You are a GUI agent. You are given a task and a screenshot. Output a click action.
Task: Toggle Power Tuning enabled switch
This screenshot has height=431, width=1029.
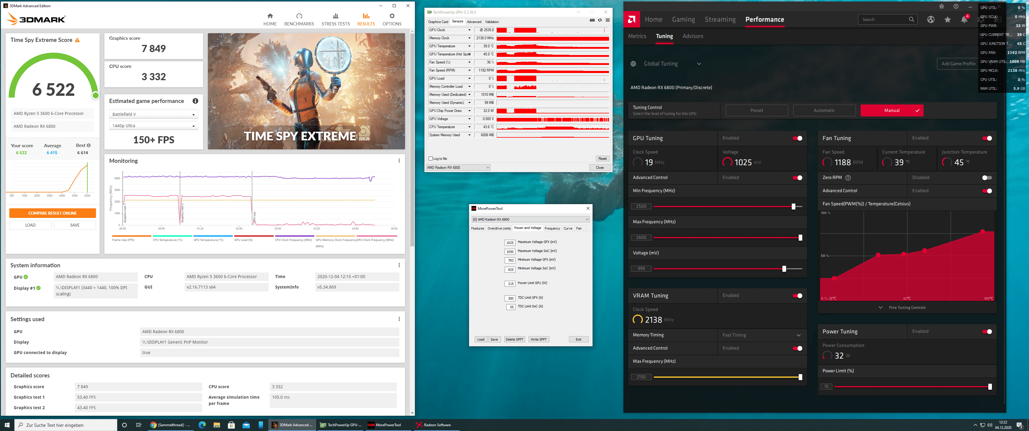coord(987,332)
